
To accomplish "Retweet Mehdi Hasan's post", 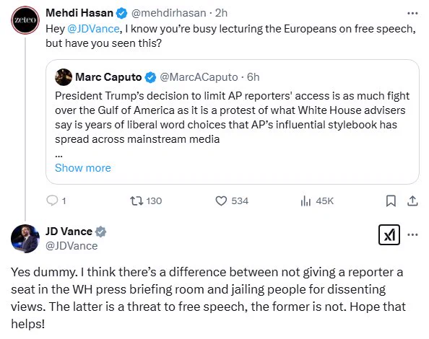I will pos(136,201).
